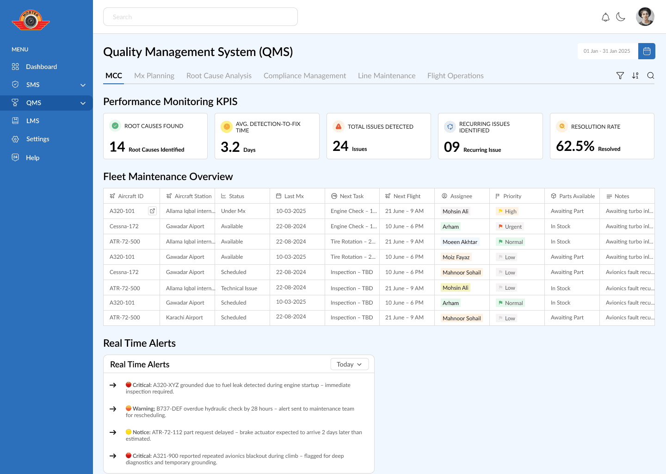
Task: Select the MCC tab
Action: [x=114, y=75]
